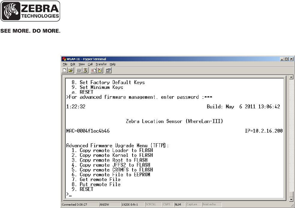Viewport: 295px width, 208px height.
Task: Click the advanced firmware password prompt line
Action: click(139, 97)
